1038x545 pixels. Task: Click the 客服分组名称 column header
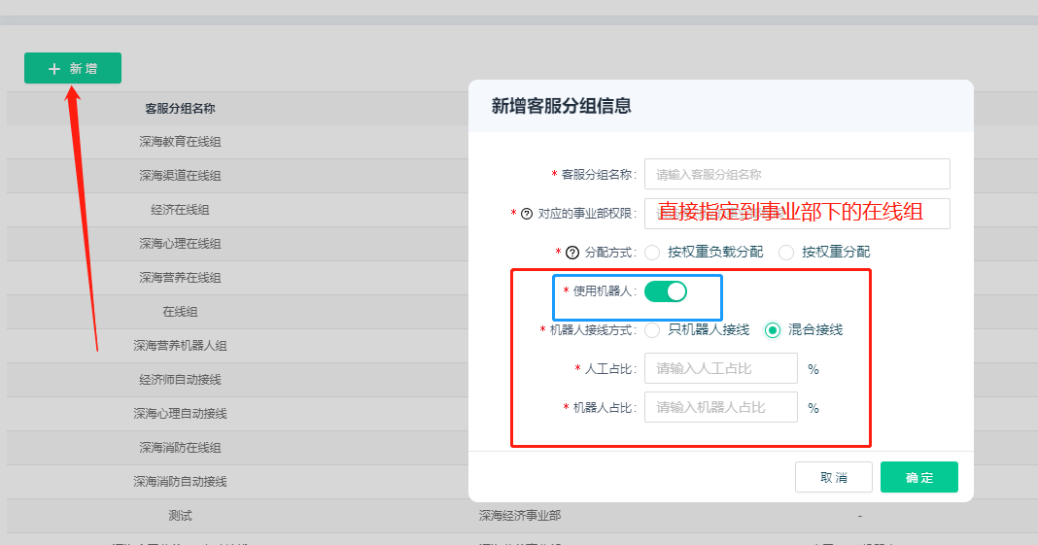pyautogui.click(x=180, y=109)
